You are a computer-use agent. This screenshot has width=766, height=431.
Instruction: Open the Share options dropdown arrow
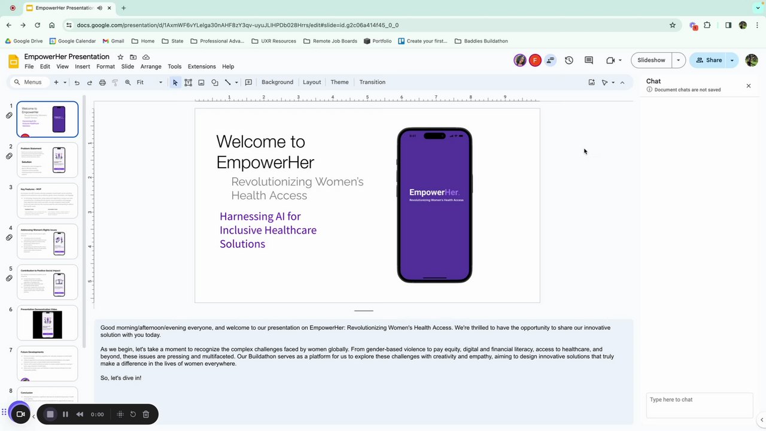point(732,60)
